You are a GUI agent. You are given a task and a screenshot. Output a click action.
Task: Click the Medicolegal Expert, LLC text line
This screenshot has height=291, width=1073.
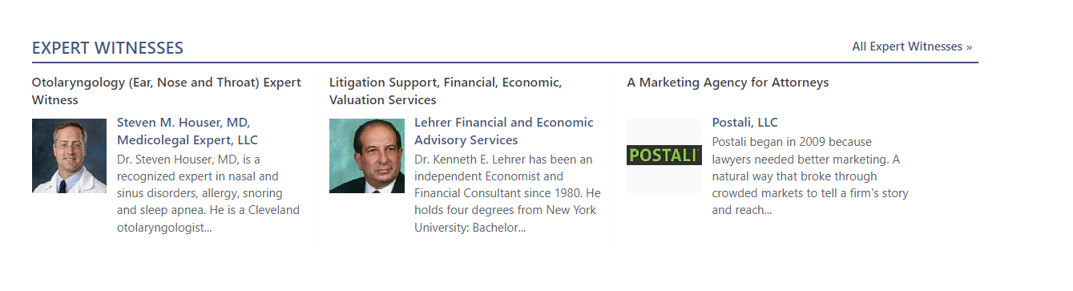(x=188, y=140)
